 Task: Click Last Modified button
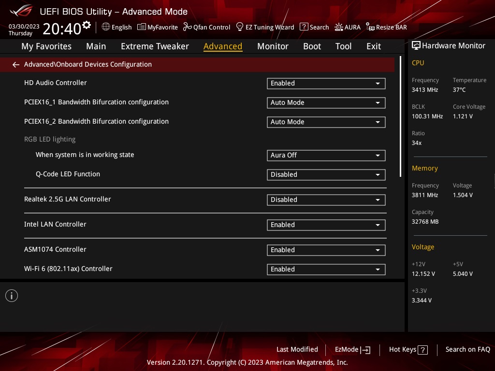pyautogui.click(x=297, y=350)
